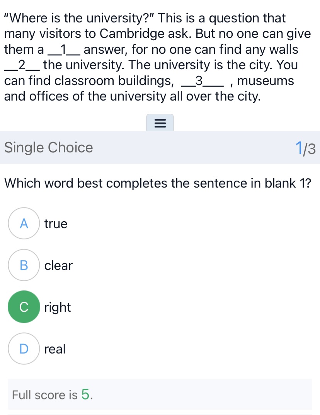Pick option D circle

pyautogui.click(x=24, y=348)
